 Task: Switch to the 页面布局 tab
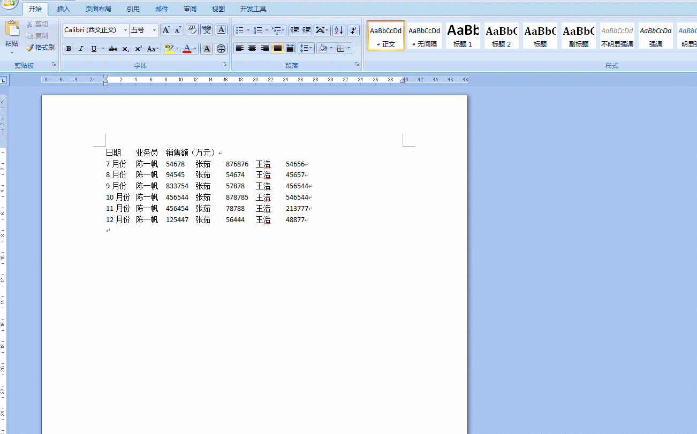[x=99, y=9]
